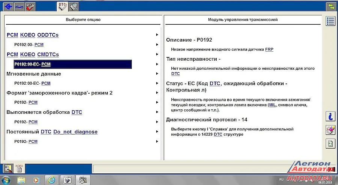The width and height of the screenshot is (338, 185).
Task: Expand the PCM KOEO CMDTCs row arrow
Action: coord(157,54)
